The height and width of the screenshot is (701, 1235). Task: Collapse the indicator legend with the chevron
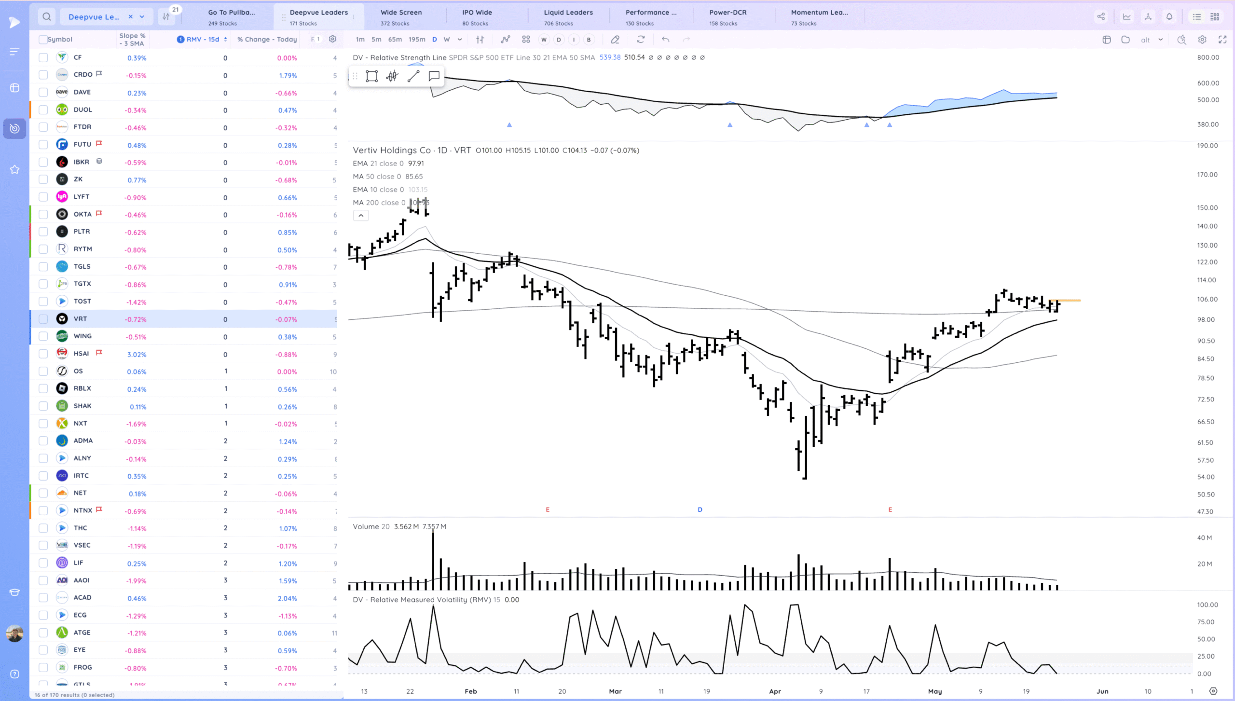pos(361,216)
